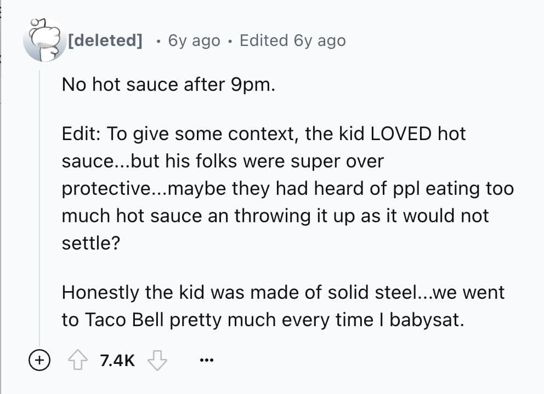Click the deleted user's avatar
This screenshot has height=394, width=544.
[43, 40]
